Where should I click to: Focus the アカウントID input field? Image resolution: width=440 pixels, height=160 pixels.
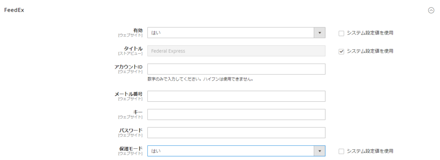pos(236,69)
